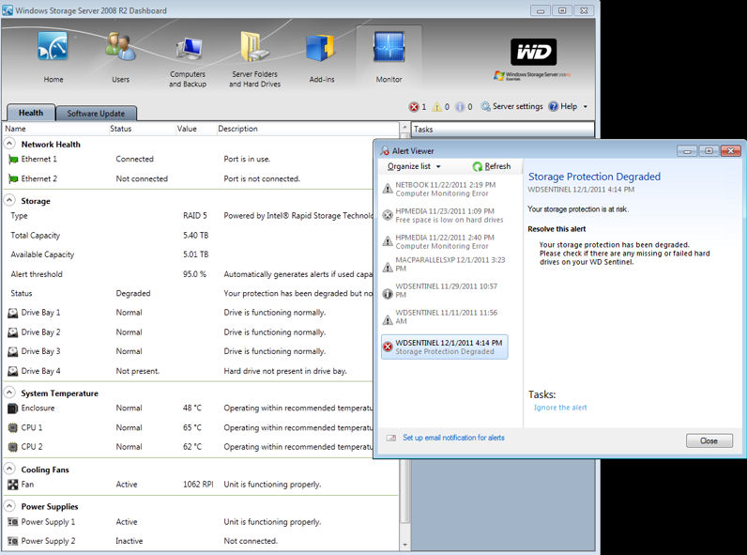
Task: Collapse the Power Supplies group
Action: click(9, 505)
